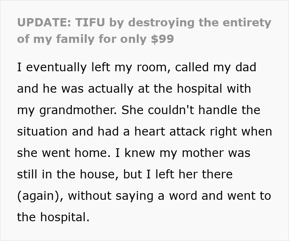Click the $99 price in the title
289x241 pixels.
[162, 40]
